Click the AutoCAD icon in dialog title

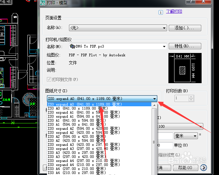click(x=43, y=3)
